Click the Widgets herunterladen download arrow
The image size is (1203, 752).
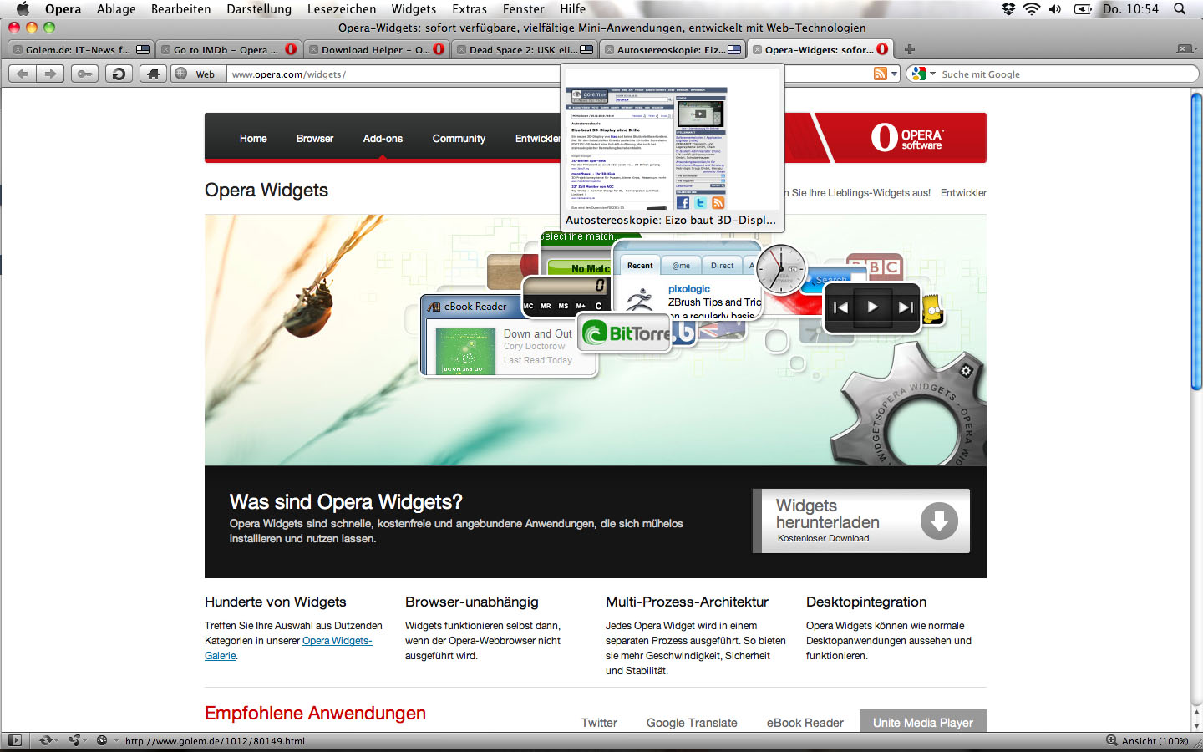coord(939,521)
